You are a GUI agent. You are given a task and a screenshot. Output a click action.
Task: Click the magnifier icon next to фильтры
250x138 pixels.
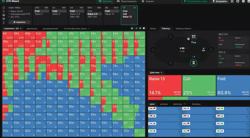click(185, 104)
